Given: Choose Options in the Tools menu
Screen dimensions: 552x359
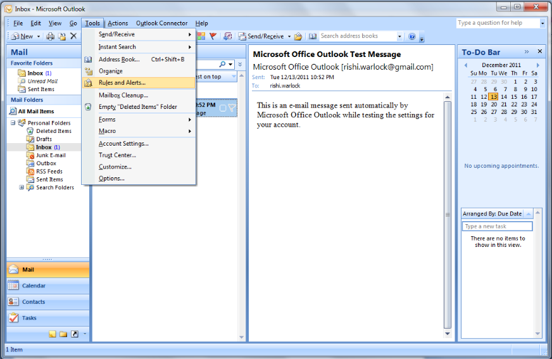Looking at the screenshot, I should [139, 179].
